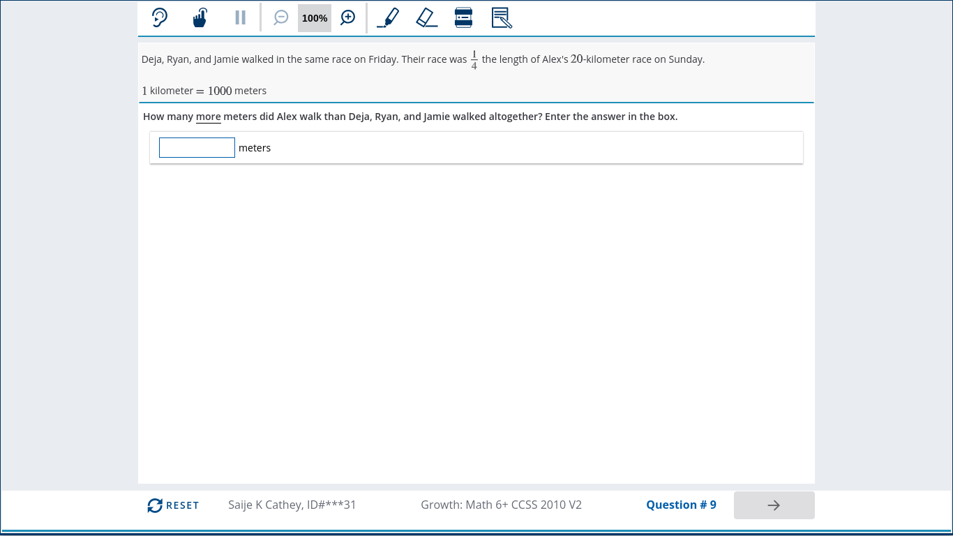Click the 100% zoom level indicator
The height and width of the screenshot is (536, 953).
click(x=315, y=18)
